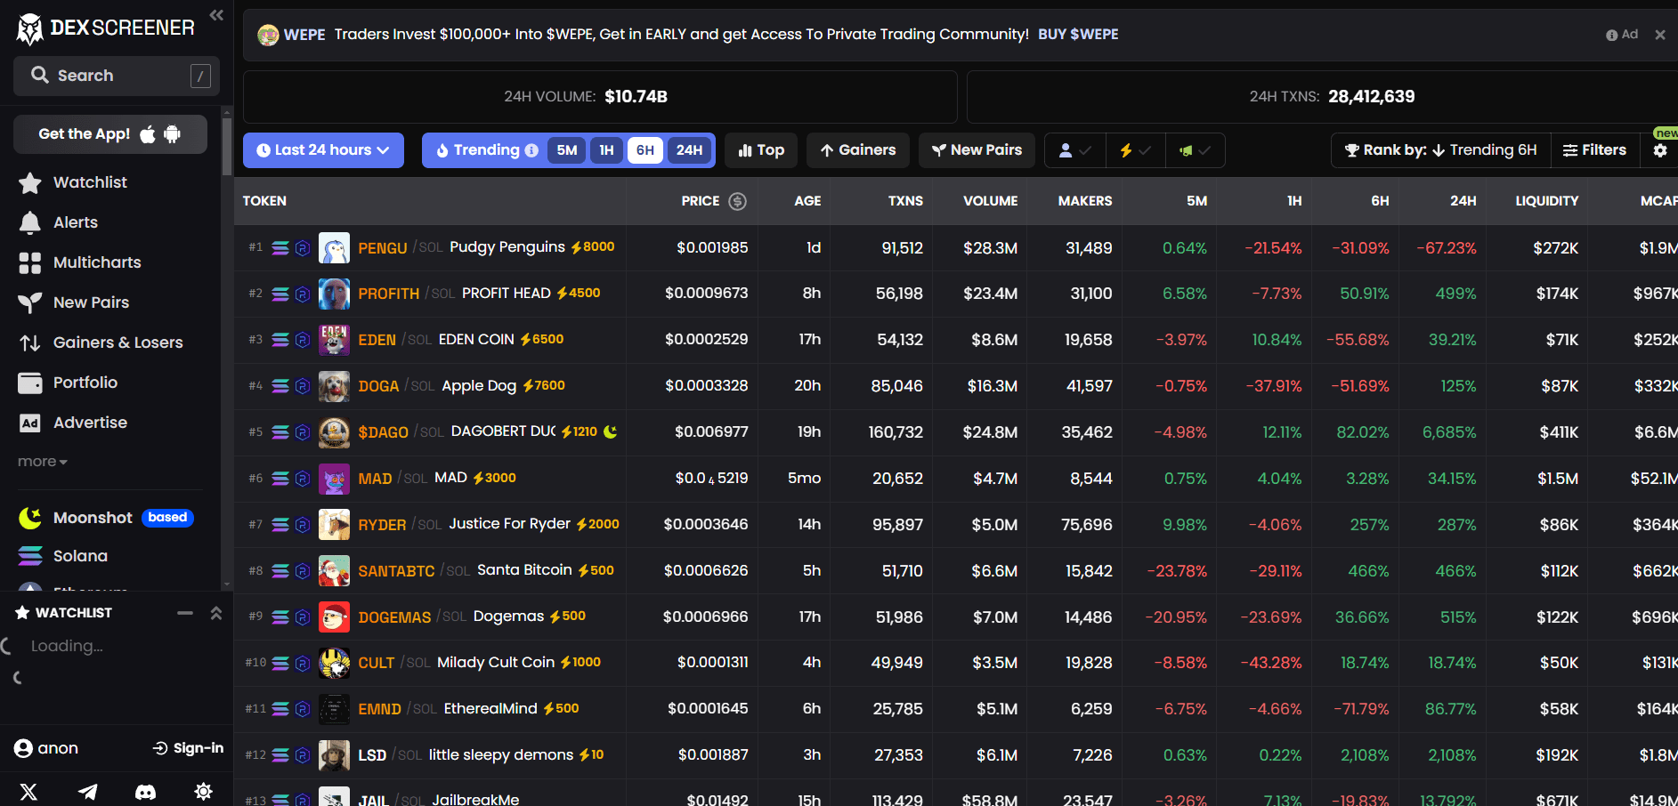The height and width of the screenshot is (806, 1678).
Task: Click the DEX Screener logo
Action: click(x=105, y=28)
